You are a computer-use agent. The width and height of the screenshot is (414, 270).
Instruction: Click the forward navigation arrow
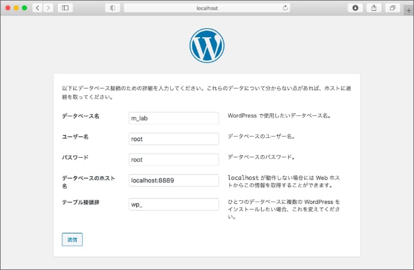47,8
